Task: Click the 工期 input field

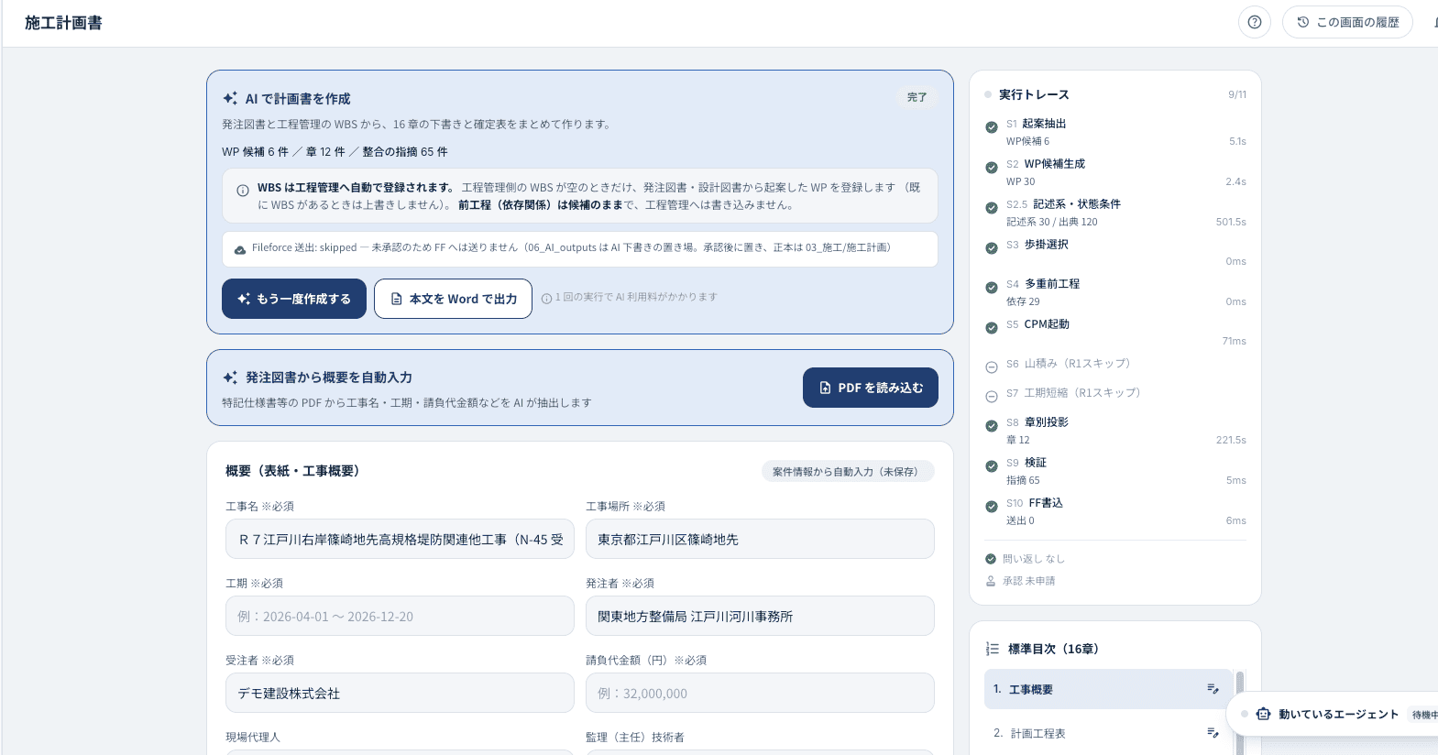Action: click(x=400, y=616)
